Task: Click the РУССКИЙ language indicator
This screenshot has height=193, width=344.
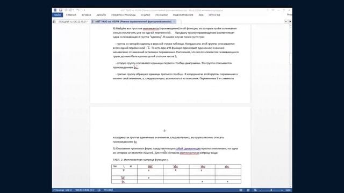Action: (x=109, y=190)
